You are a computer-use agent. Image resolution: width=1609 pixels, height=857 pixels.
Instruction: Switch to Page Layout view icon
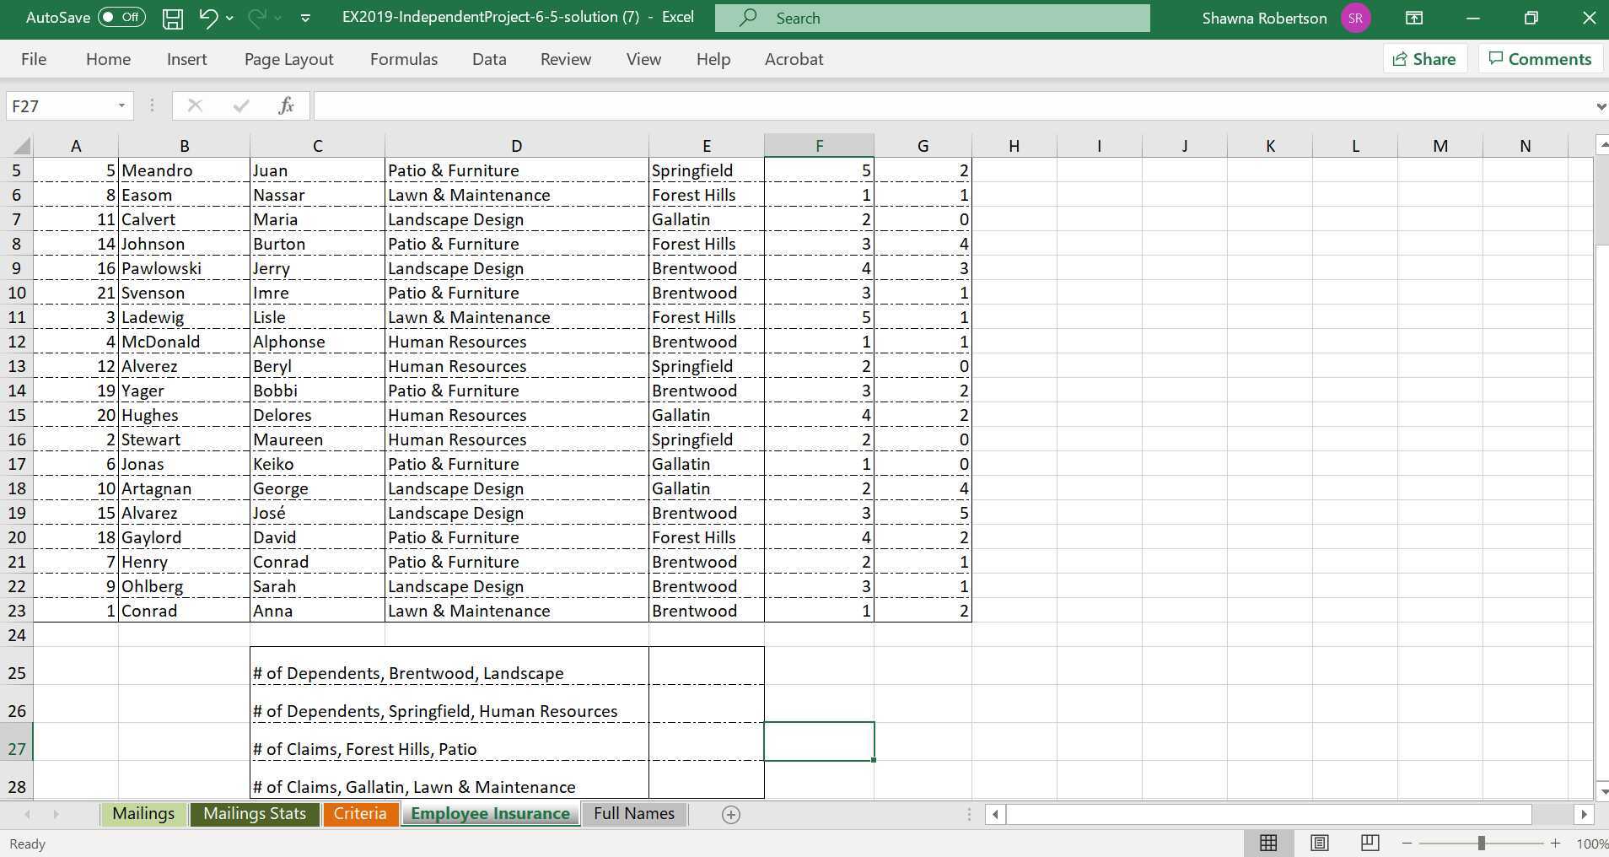1319,843
